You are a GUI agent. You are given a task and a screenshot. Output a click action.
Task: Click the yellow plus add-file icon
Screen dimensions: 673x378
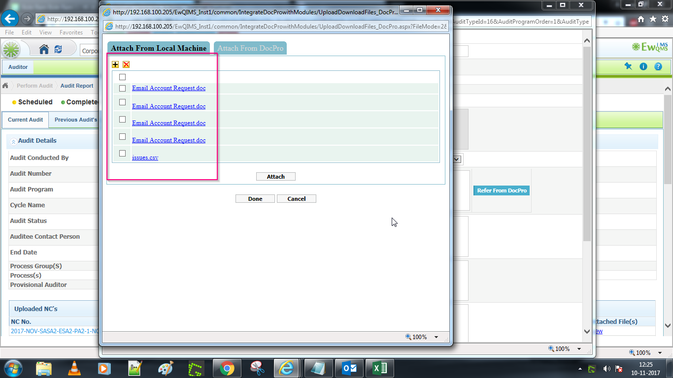(115, 64)
